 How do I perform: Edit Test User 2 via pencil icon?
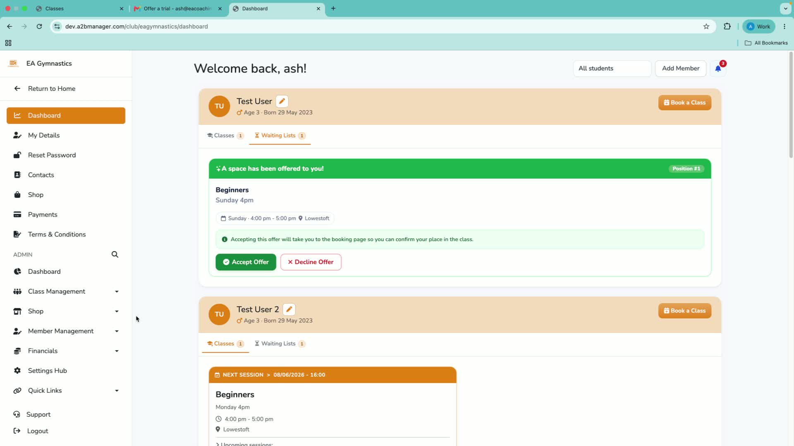point(289,309)
